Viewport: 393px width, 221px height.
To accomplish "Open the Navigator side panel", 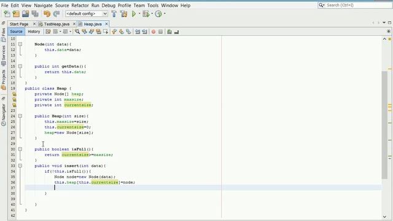I will pos(4,115).
